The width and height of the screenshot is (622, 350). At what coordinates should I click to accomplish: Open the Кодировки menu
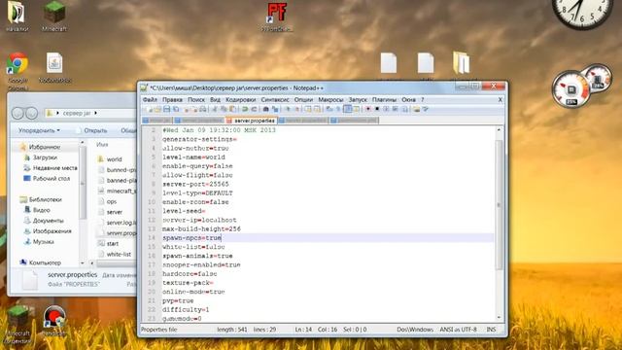point(241,99)
